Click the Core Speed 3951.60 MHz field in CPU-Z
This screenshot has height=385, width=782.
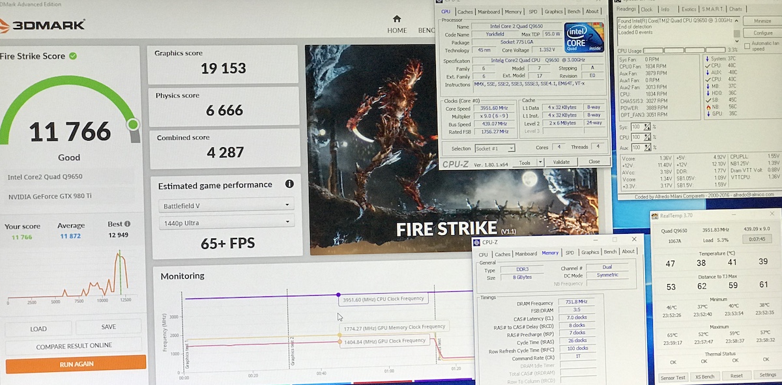[x=493, y=108]
